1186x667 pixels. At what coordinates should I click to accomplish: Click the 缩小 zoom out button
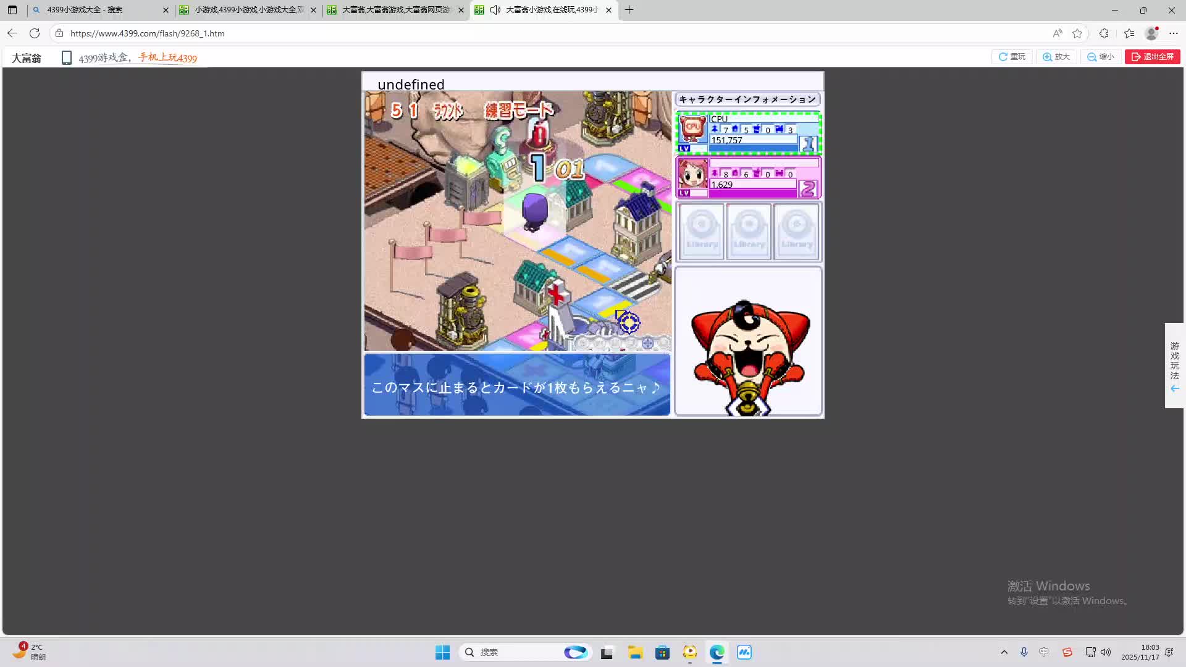(x=1101, y=57)
